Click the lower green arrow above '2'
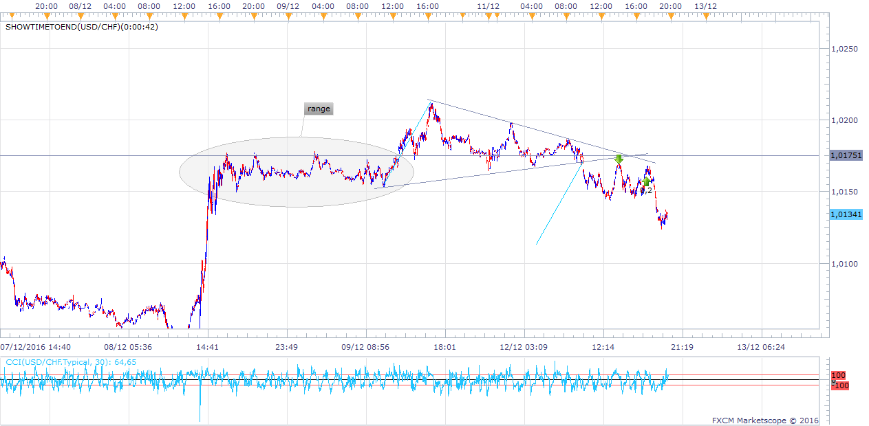This screenshot has width=869, height=426. click(x=646, y=181)
